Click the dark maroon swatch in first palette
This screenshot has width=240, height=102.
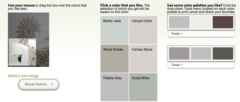(223, 22)
